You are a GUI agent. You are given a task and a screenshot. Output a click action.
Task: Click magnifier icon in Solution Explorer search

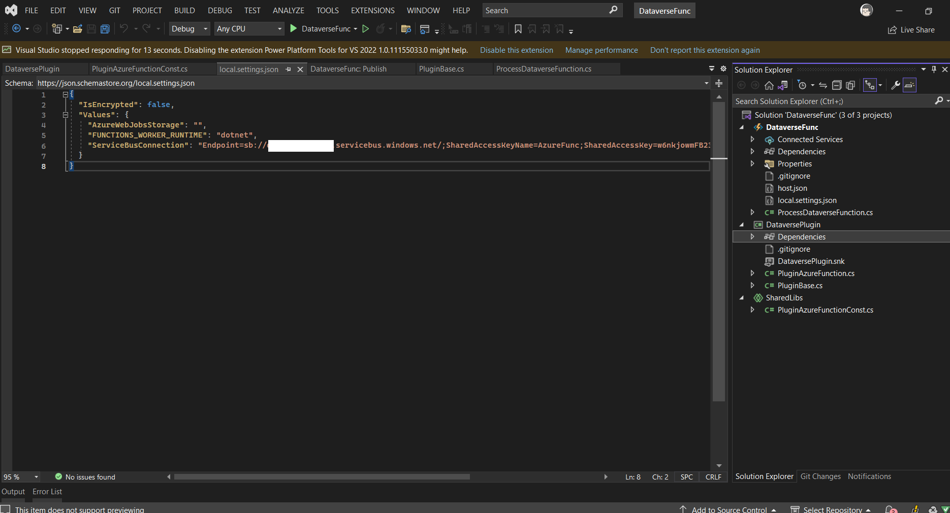939,101
